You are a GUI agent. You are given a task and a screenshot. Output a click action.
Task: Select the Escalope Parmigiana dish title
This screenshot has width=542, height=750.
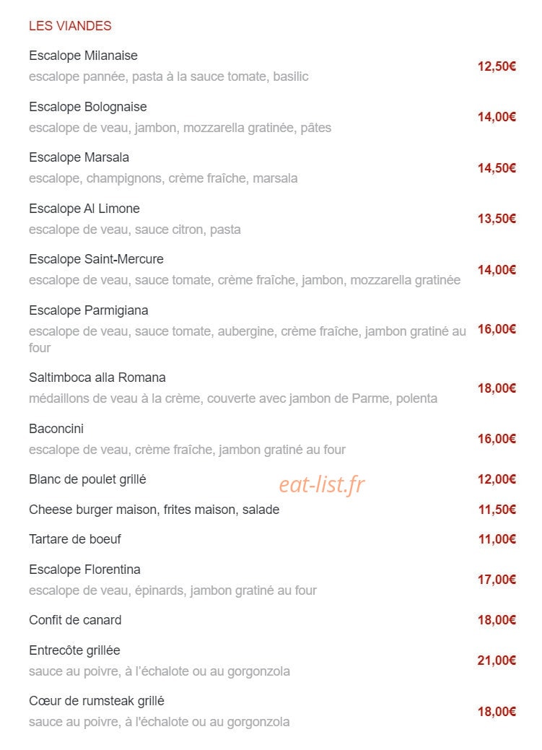[x=89, y=310]
